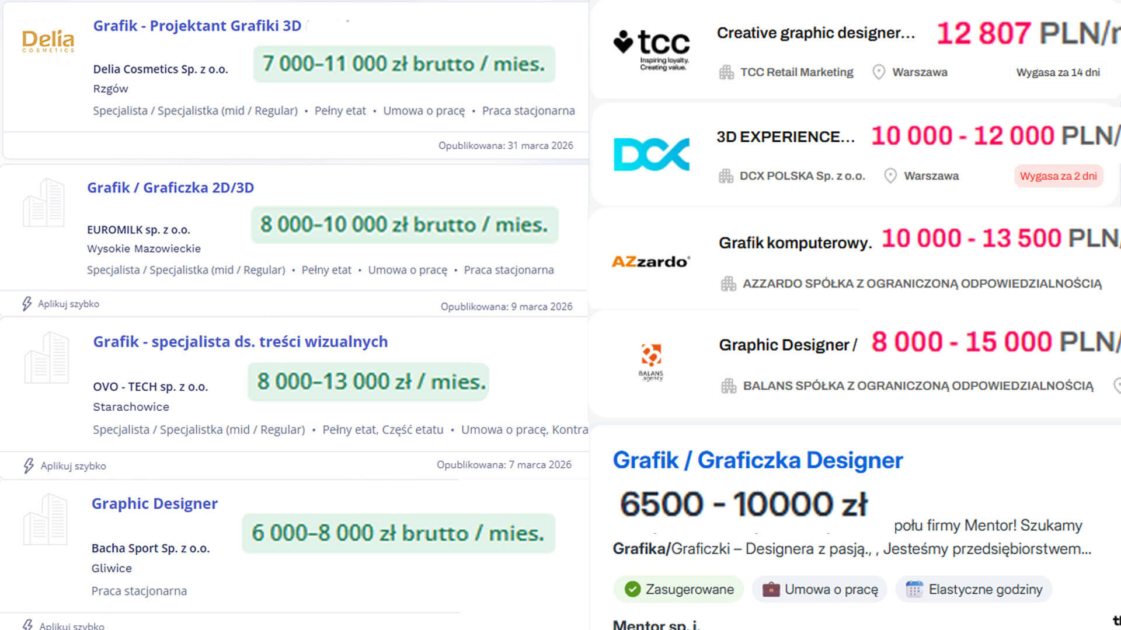This screenshot has width=1121, height=630.
Task: Click the EUROMILK placeholder building icon
Action: tap(44, 203)
